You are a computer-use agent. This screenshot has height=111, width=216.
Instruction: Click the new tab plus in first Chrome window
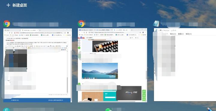click(40, 30)
